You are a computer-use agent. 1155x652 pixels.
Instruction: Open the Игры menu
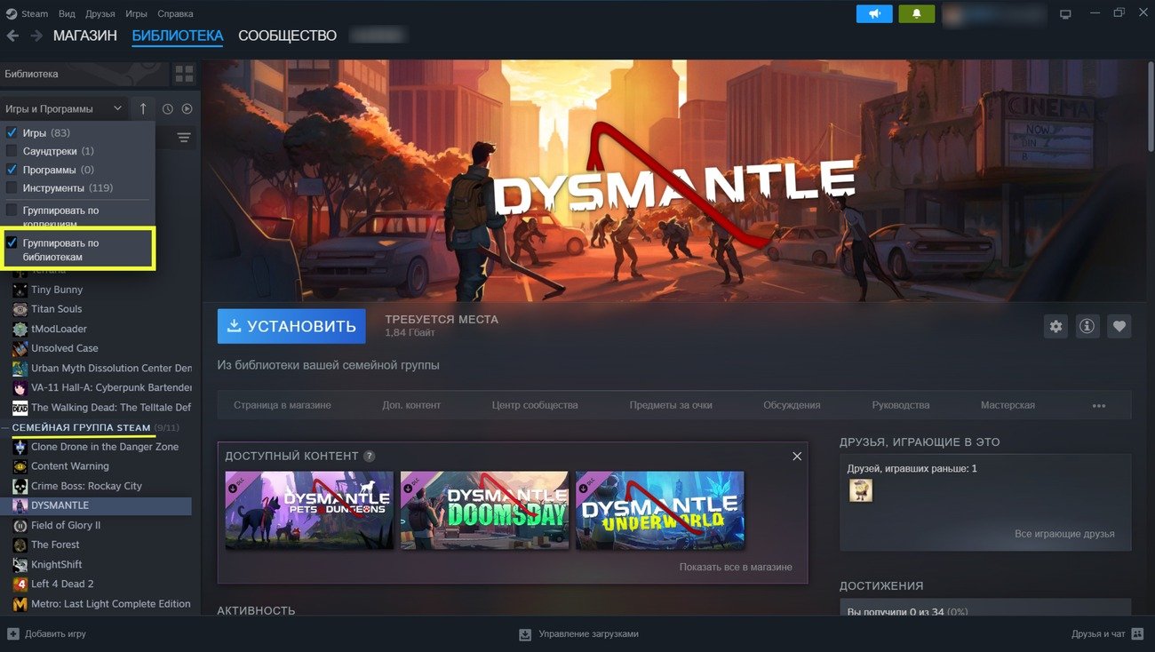136,13
